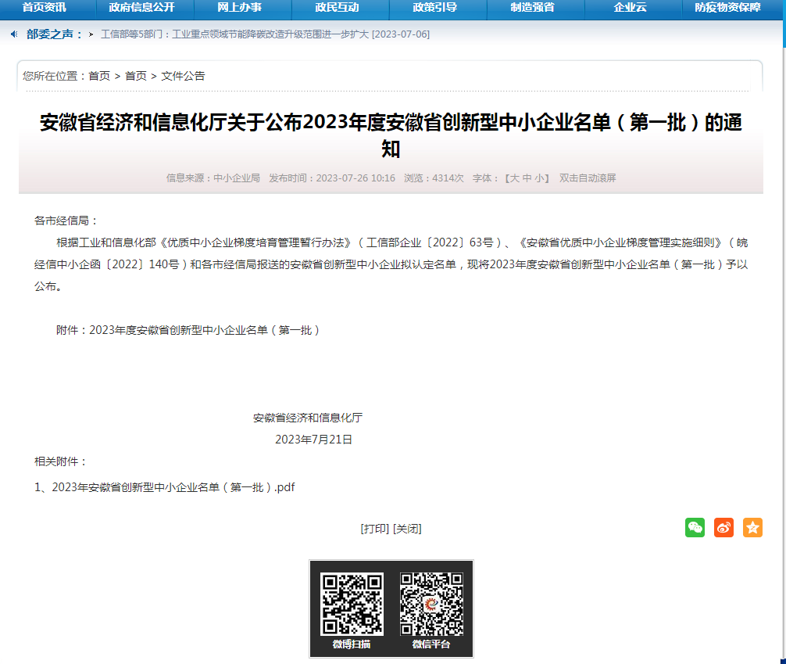This screenshot has width=786, height=664.
Task: Open the 制造强省 section
Action: pos(534,10)
